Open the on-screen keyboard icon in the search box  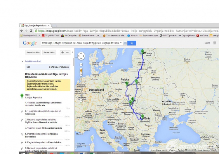point(125,43)
